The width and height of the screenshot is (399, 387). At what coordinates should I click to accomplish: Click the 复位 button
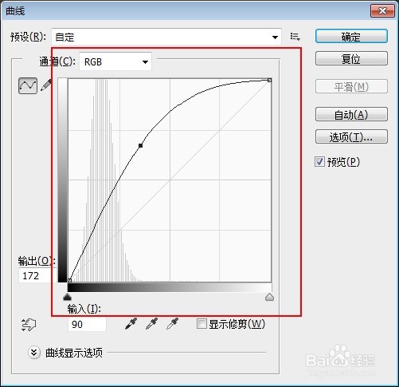[x=351, y=58]
